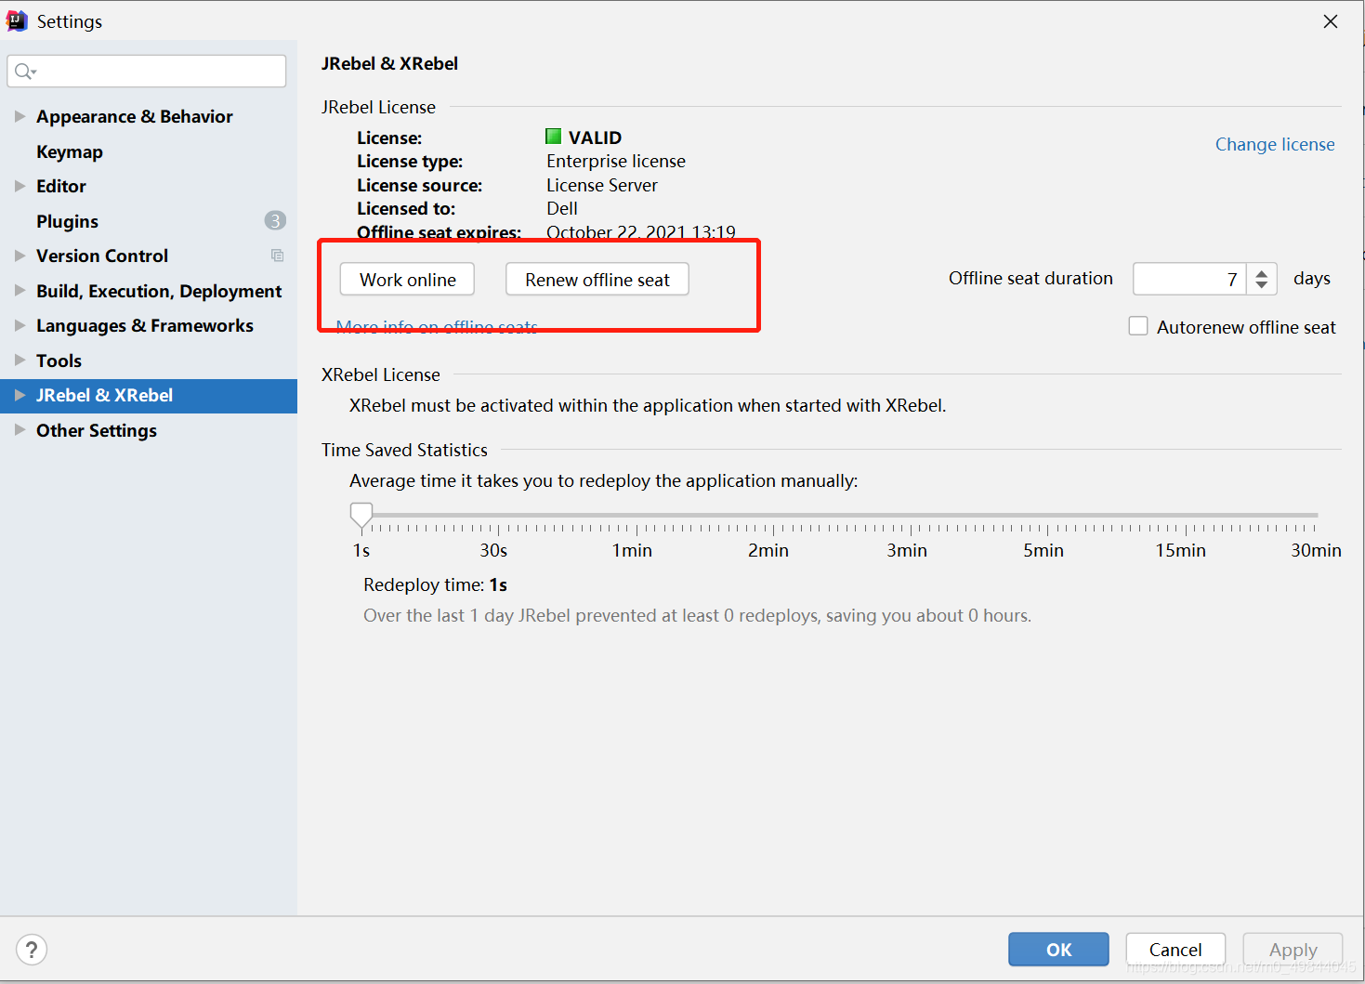Click the '15min' slider label

pos(1180,550)
